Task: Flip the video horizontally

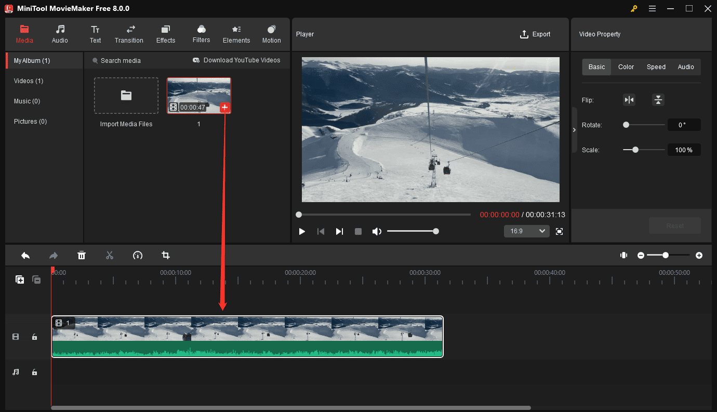Action: [x=629, y=100]
